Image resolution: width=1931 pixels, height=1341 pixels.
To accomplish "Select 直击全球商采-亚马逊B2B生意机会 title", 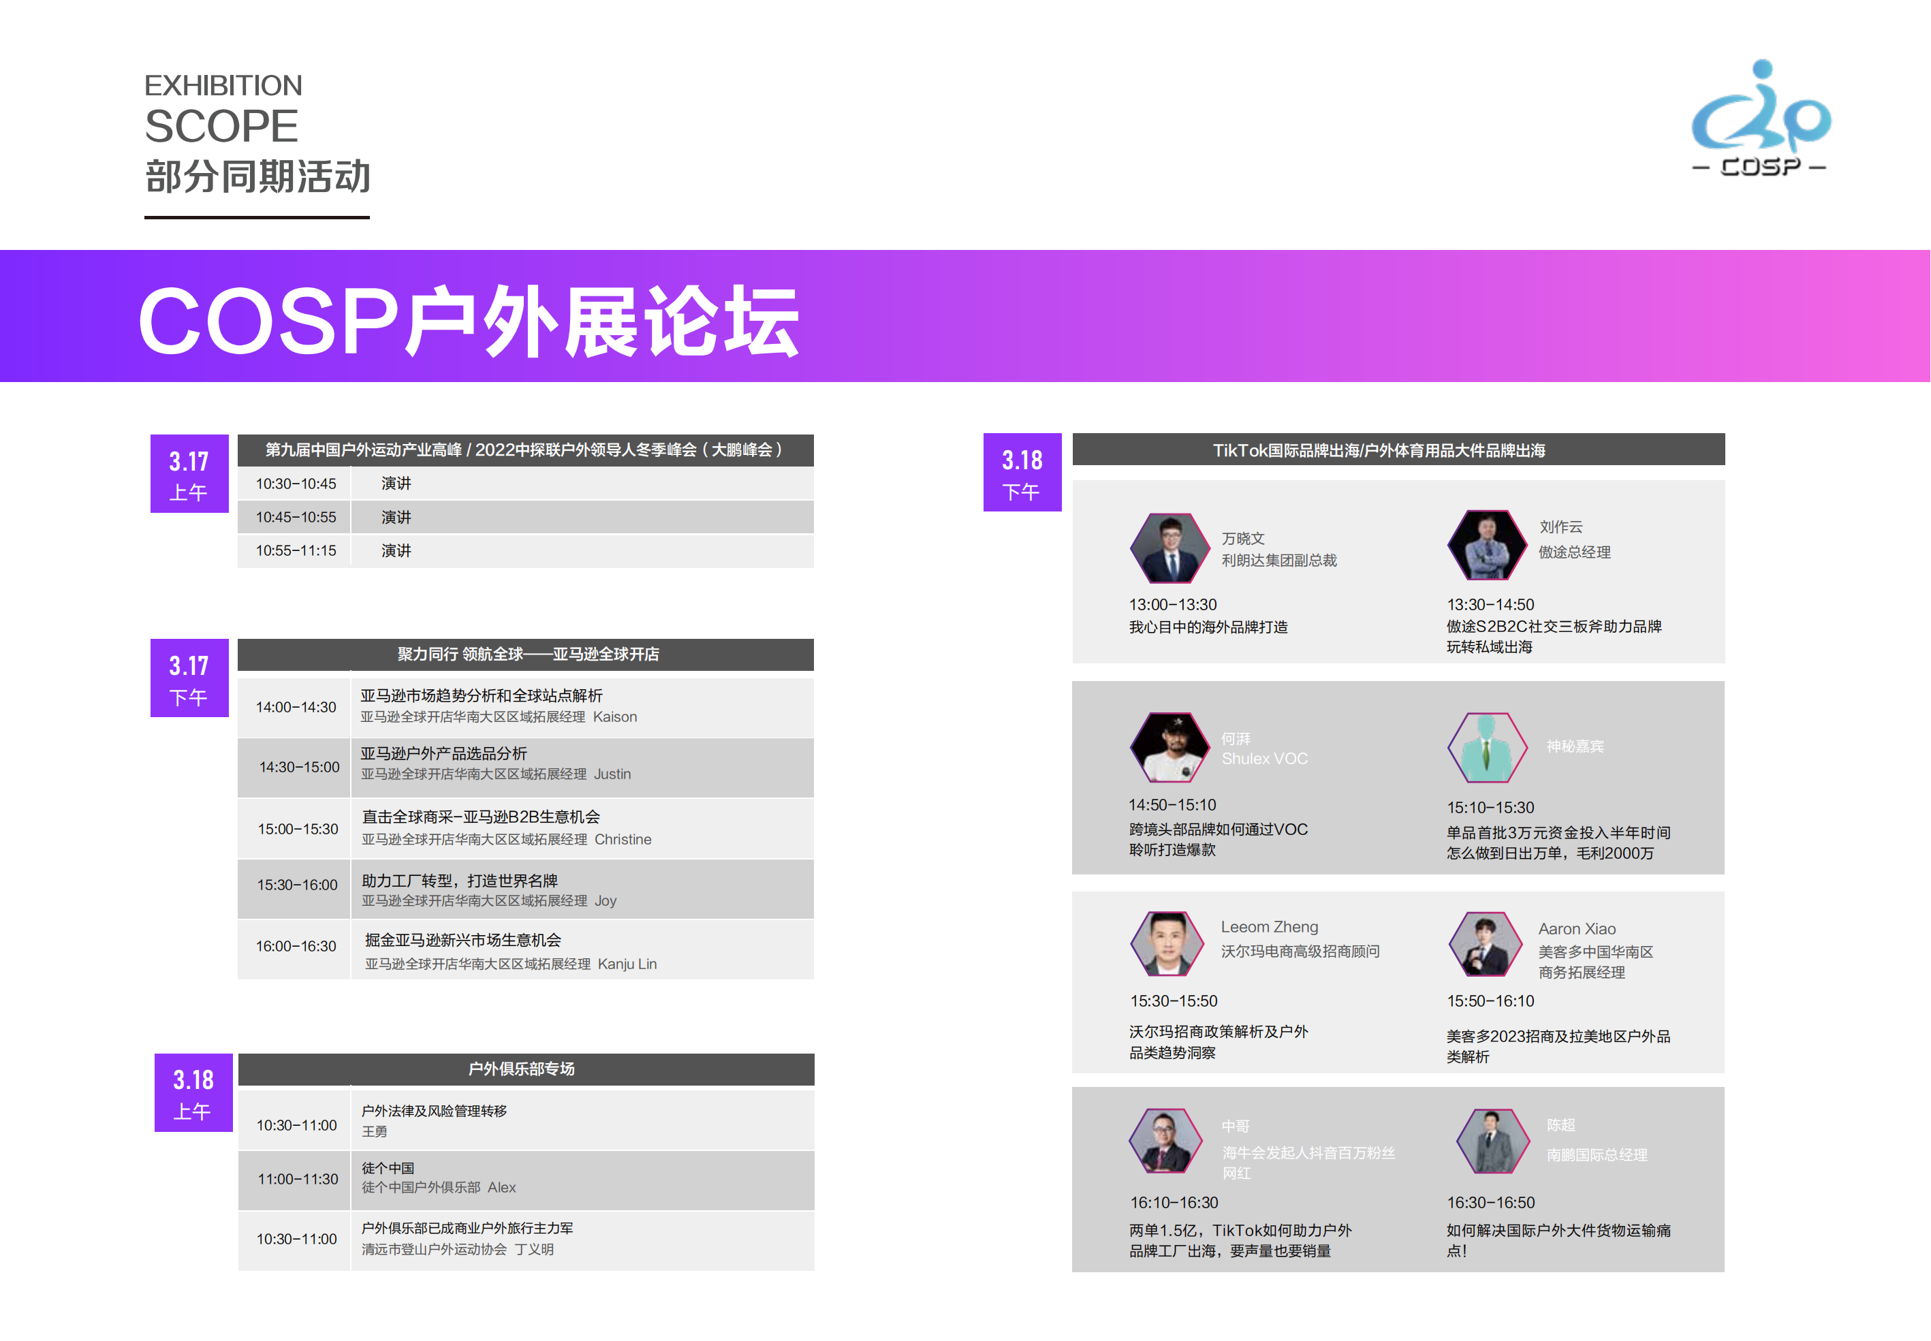I will coord(481,817).
